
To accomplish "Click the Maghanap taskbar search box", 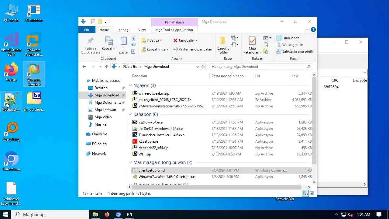I will click(x=50, y=214).
